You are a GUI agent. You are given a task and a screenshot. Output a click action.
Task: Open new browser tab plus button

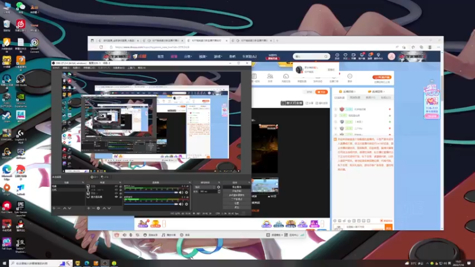(277, 40)
